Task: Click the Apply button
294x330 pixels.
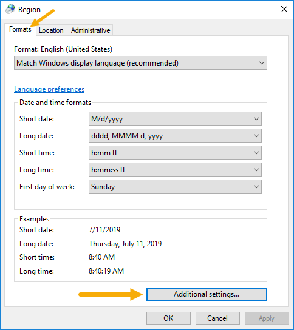Action: point(267,318)
